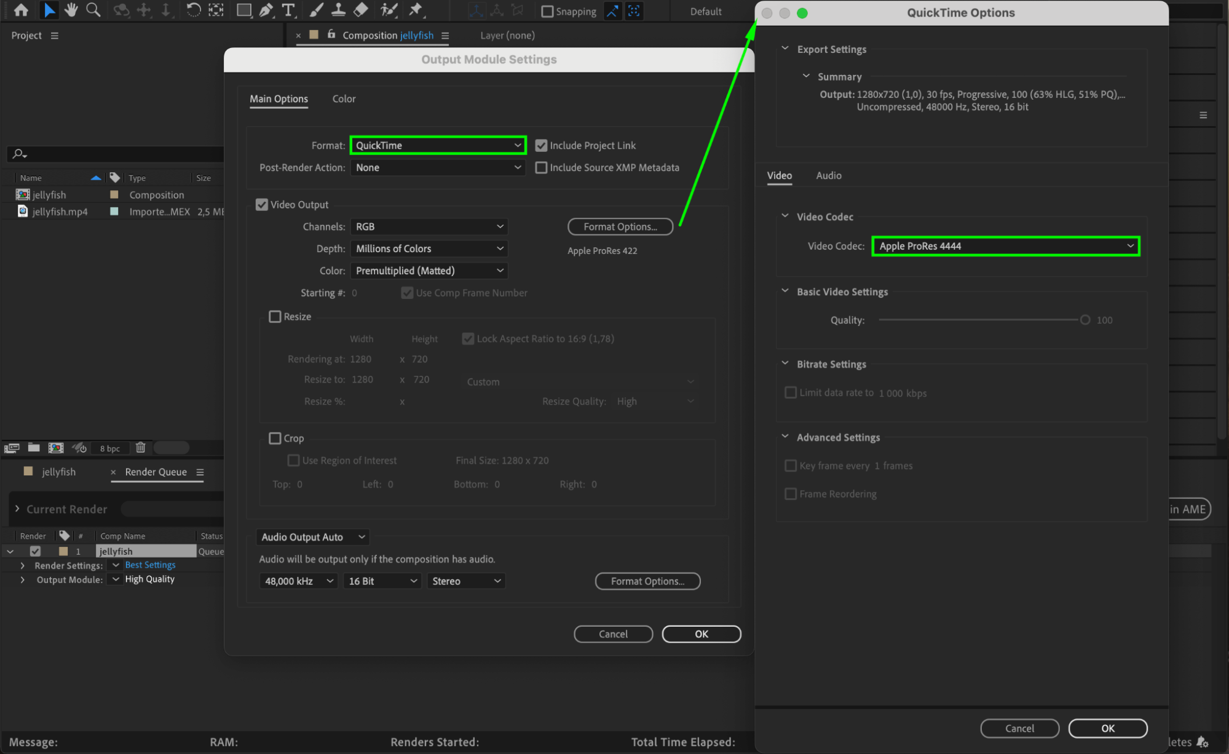1229x754 pixels.
Task: Select the Horizontal Type tool
Action: [288, 10]
